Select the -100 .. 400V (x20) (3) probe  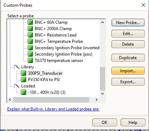[47, 92]
